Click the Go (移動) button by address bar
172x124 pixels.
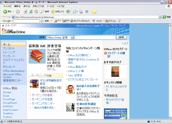(167, 17)
